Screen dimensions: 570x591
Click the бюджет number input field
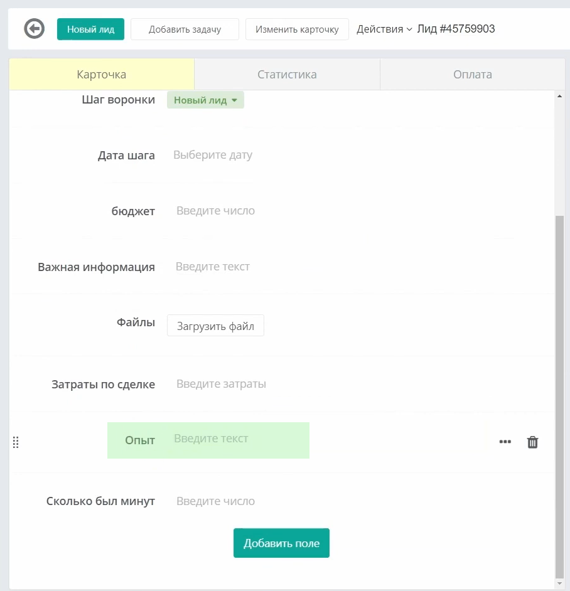(x=215, y=211)
